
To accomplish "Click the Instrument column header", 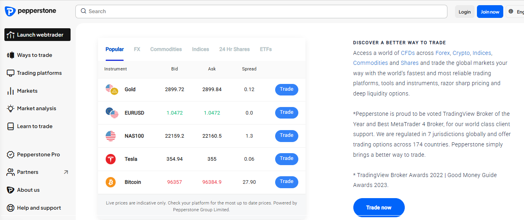I will point(116,69).
